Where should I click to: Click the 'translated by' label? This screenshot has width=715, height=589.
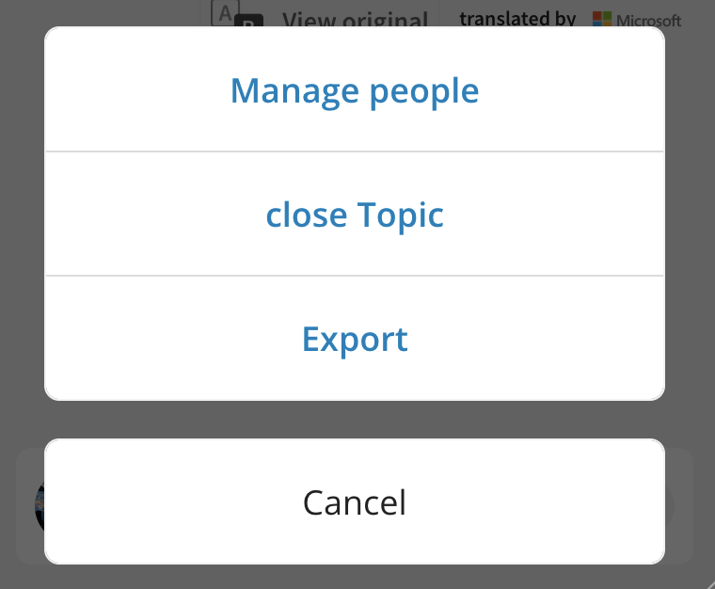coord(517,18)
